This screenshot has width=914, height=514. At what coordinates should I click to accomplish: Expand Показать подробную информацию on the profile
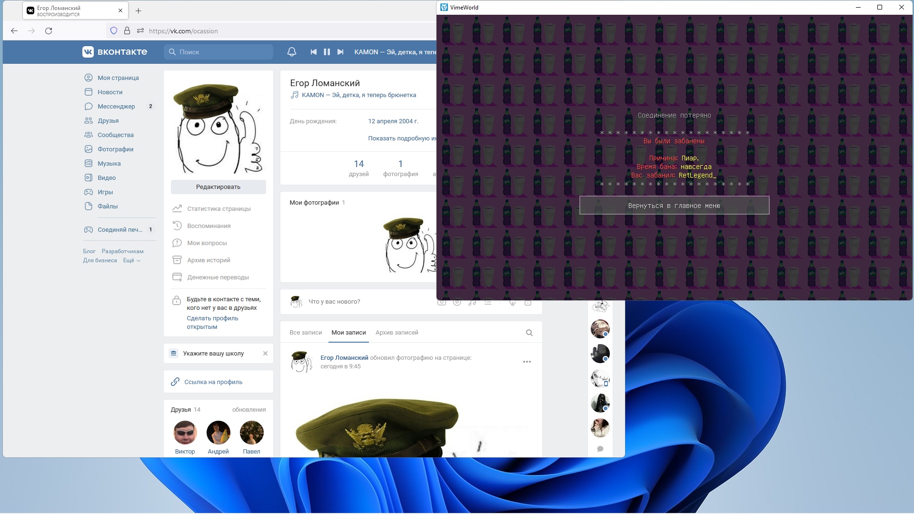tap(402, 138)
